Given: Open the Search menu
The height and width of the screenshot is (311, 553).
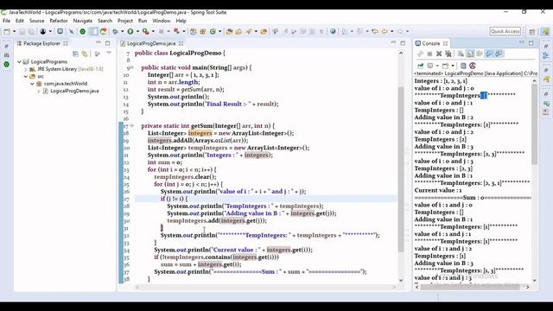Looking at the screenshot, I should click(x=105, y=21).
